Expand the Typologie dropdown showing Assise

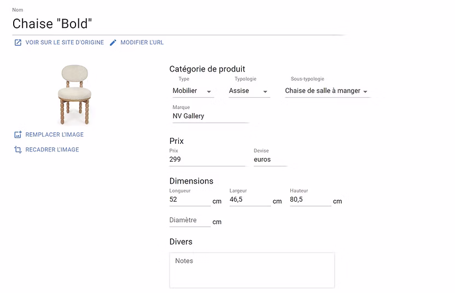pos(249,91)
